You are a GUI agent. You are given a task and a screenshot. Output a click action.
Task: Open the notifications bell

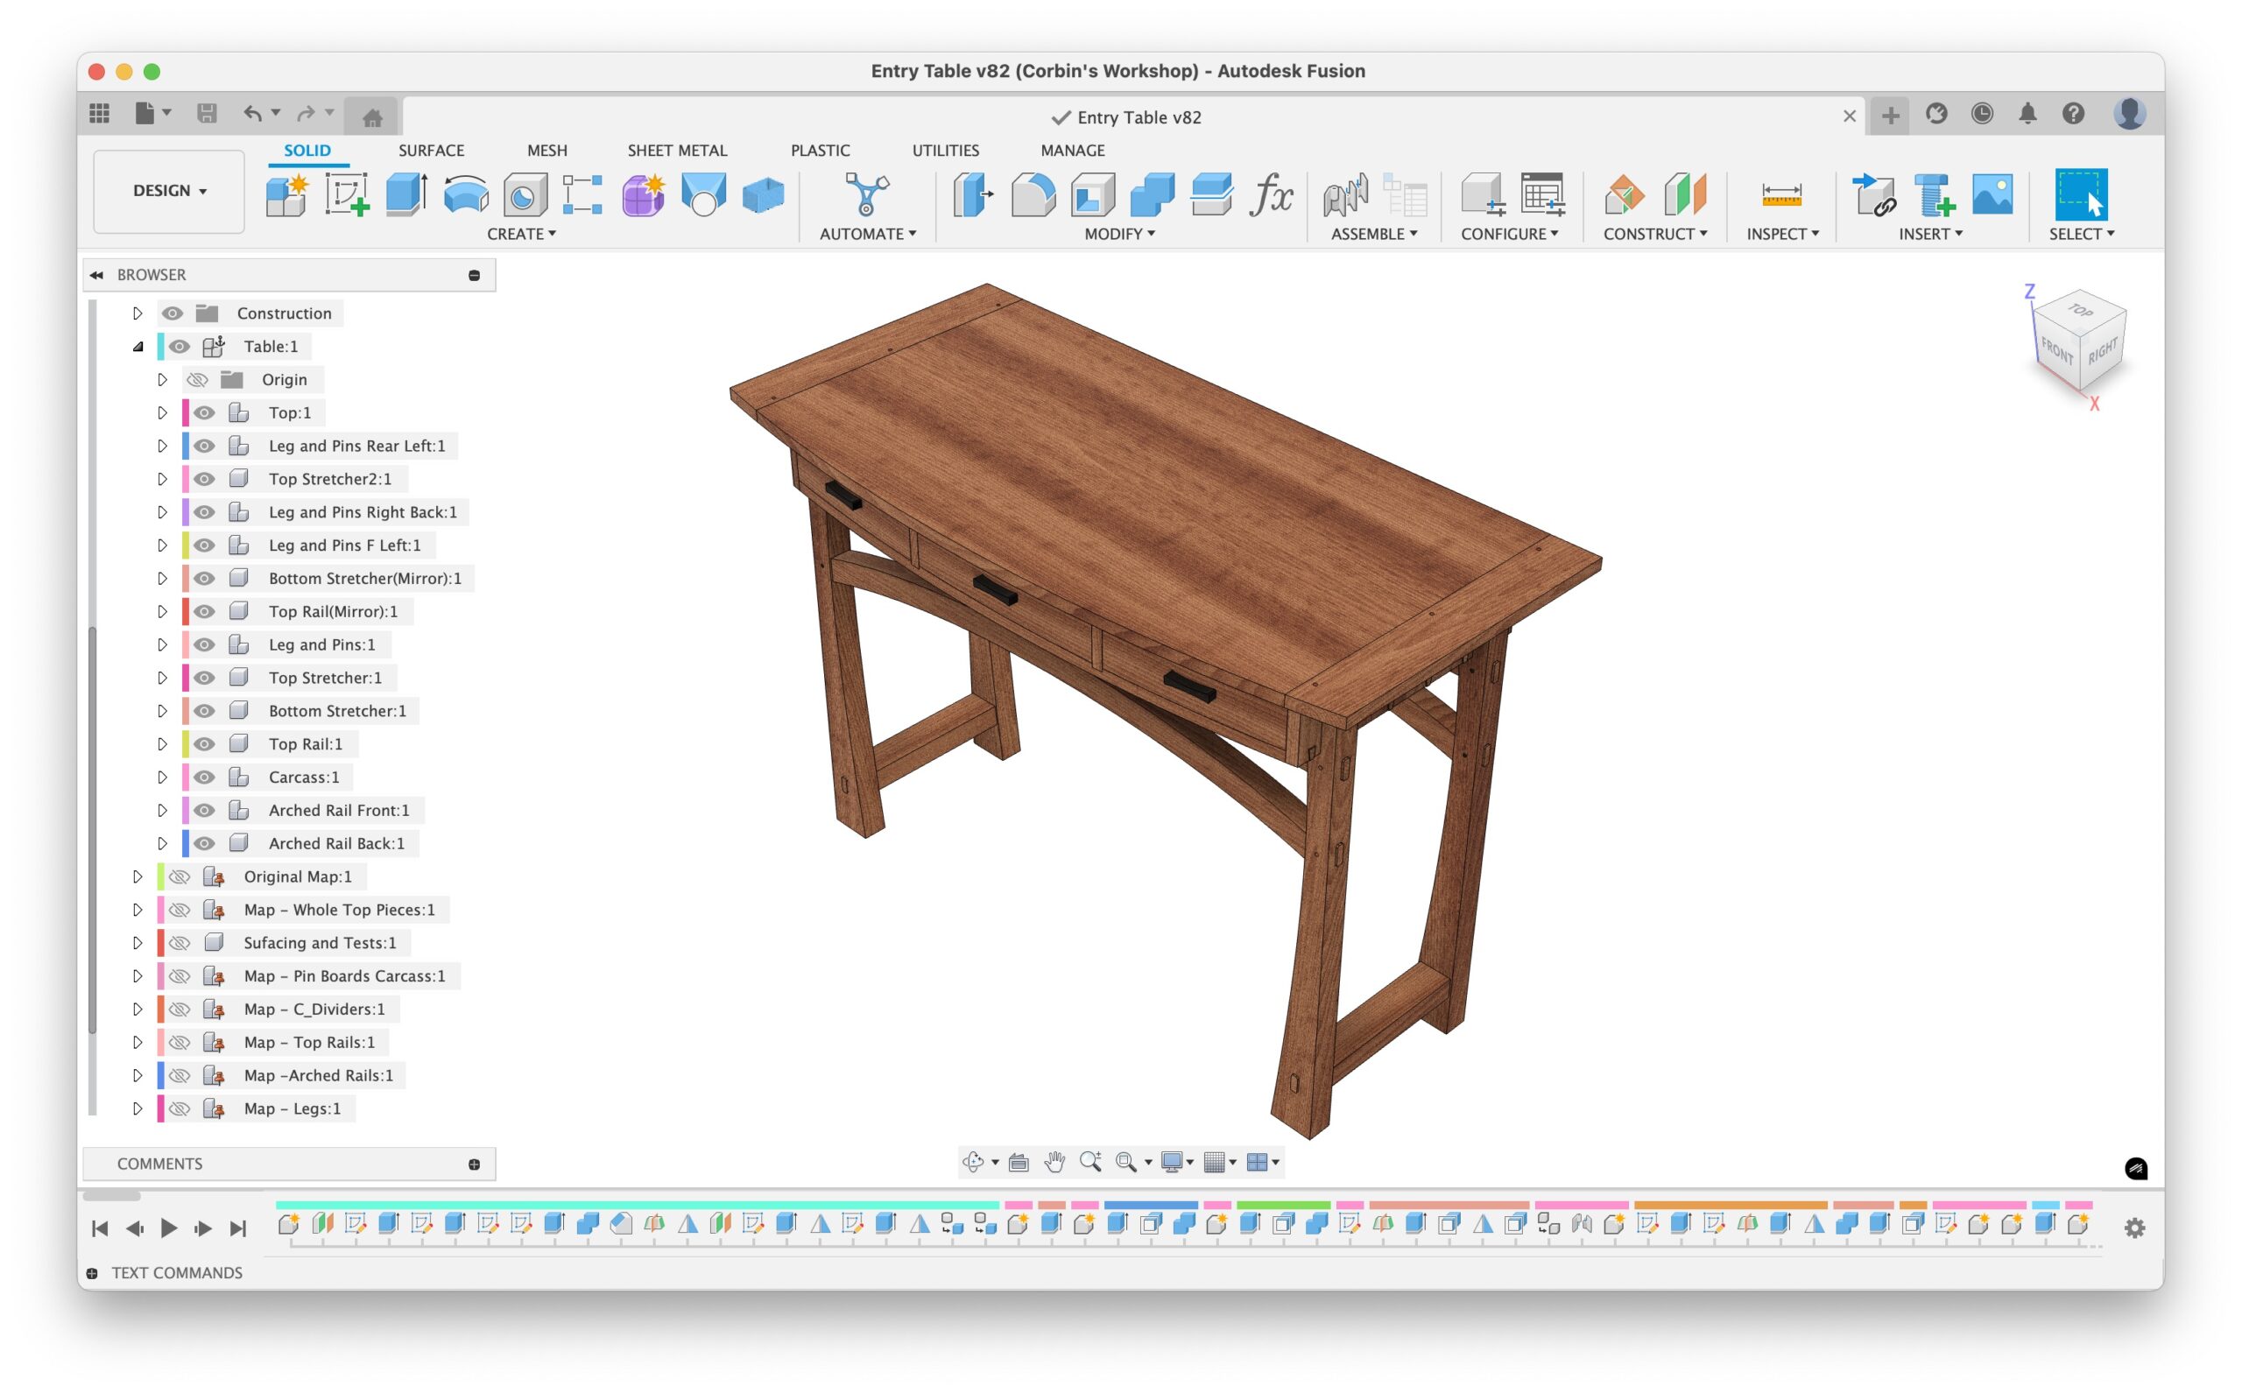(x=2028, y=113)
